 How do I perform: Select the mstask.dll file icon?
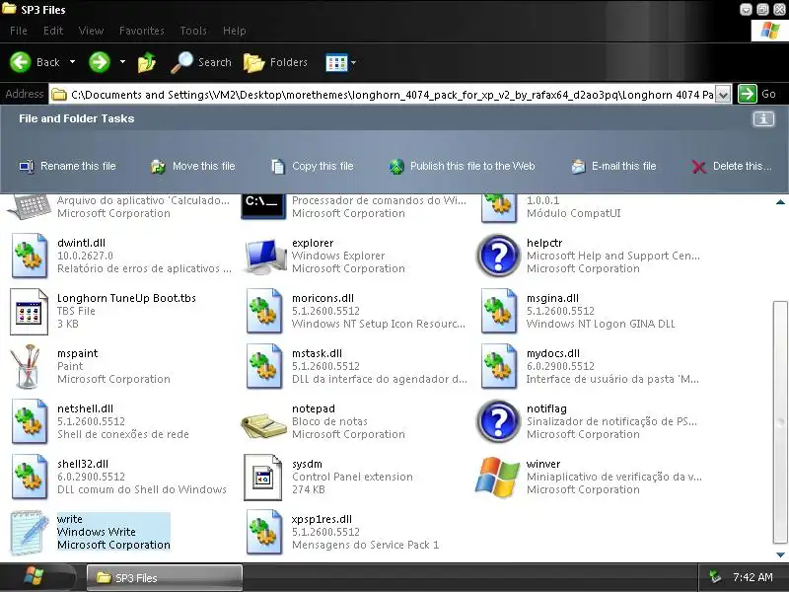tap(264, 366)
